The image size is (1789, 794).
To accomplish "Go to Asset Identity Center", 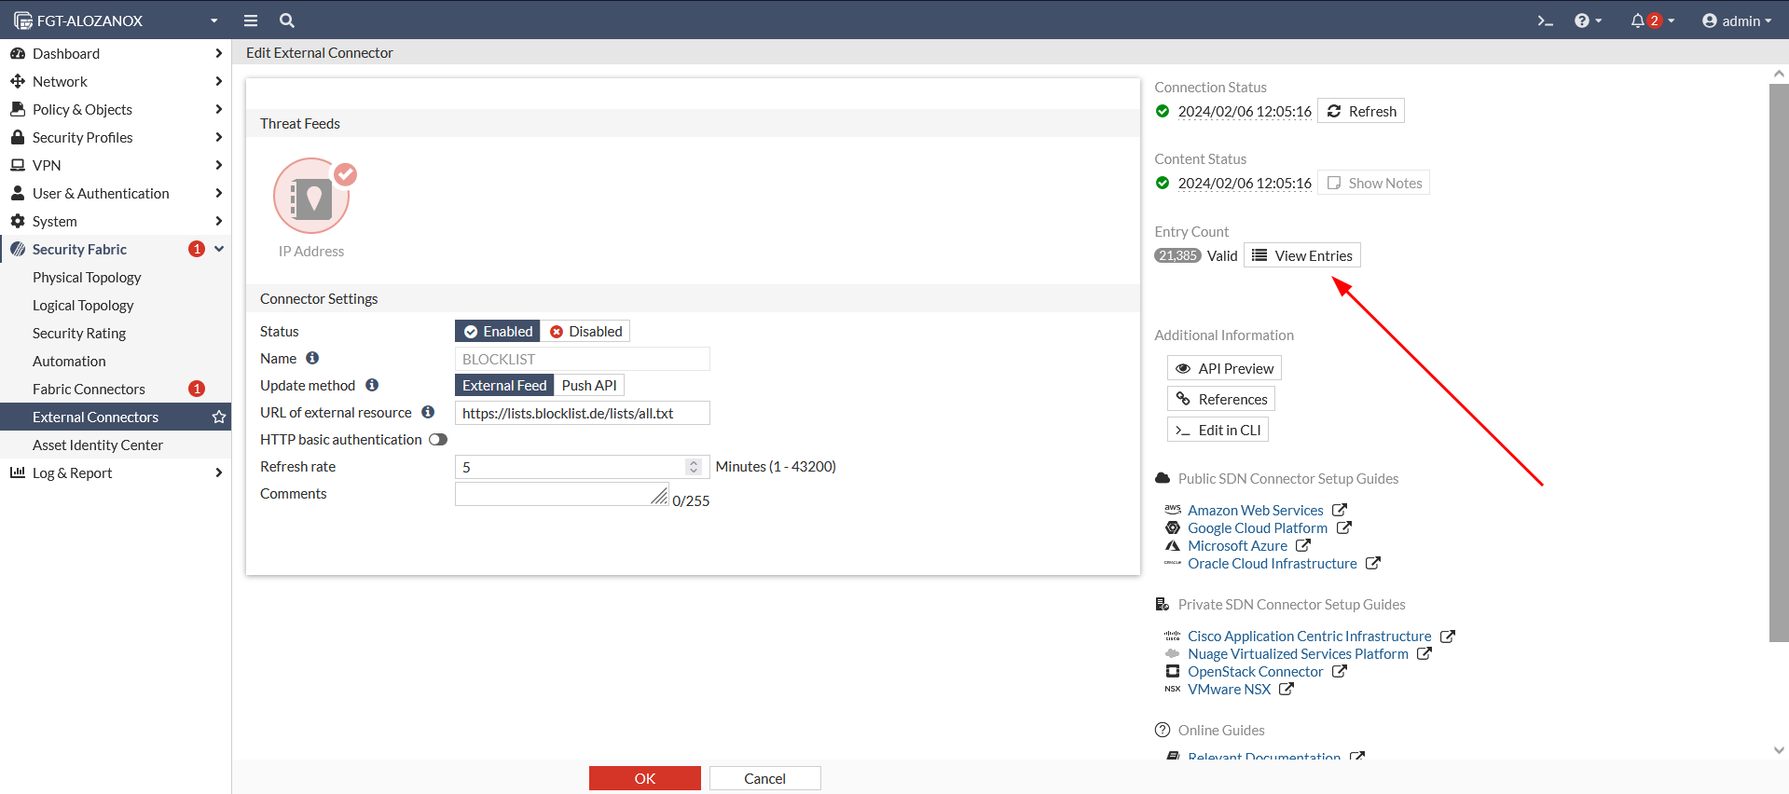I will 98,445.
